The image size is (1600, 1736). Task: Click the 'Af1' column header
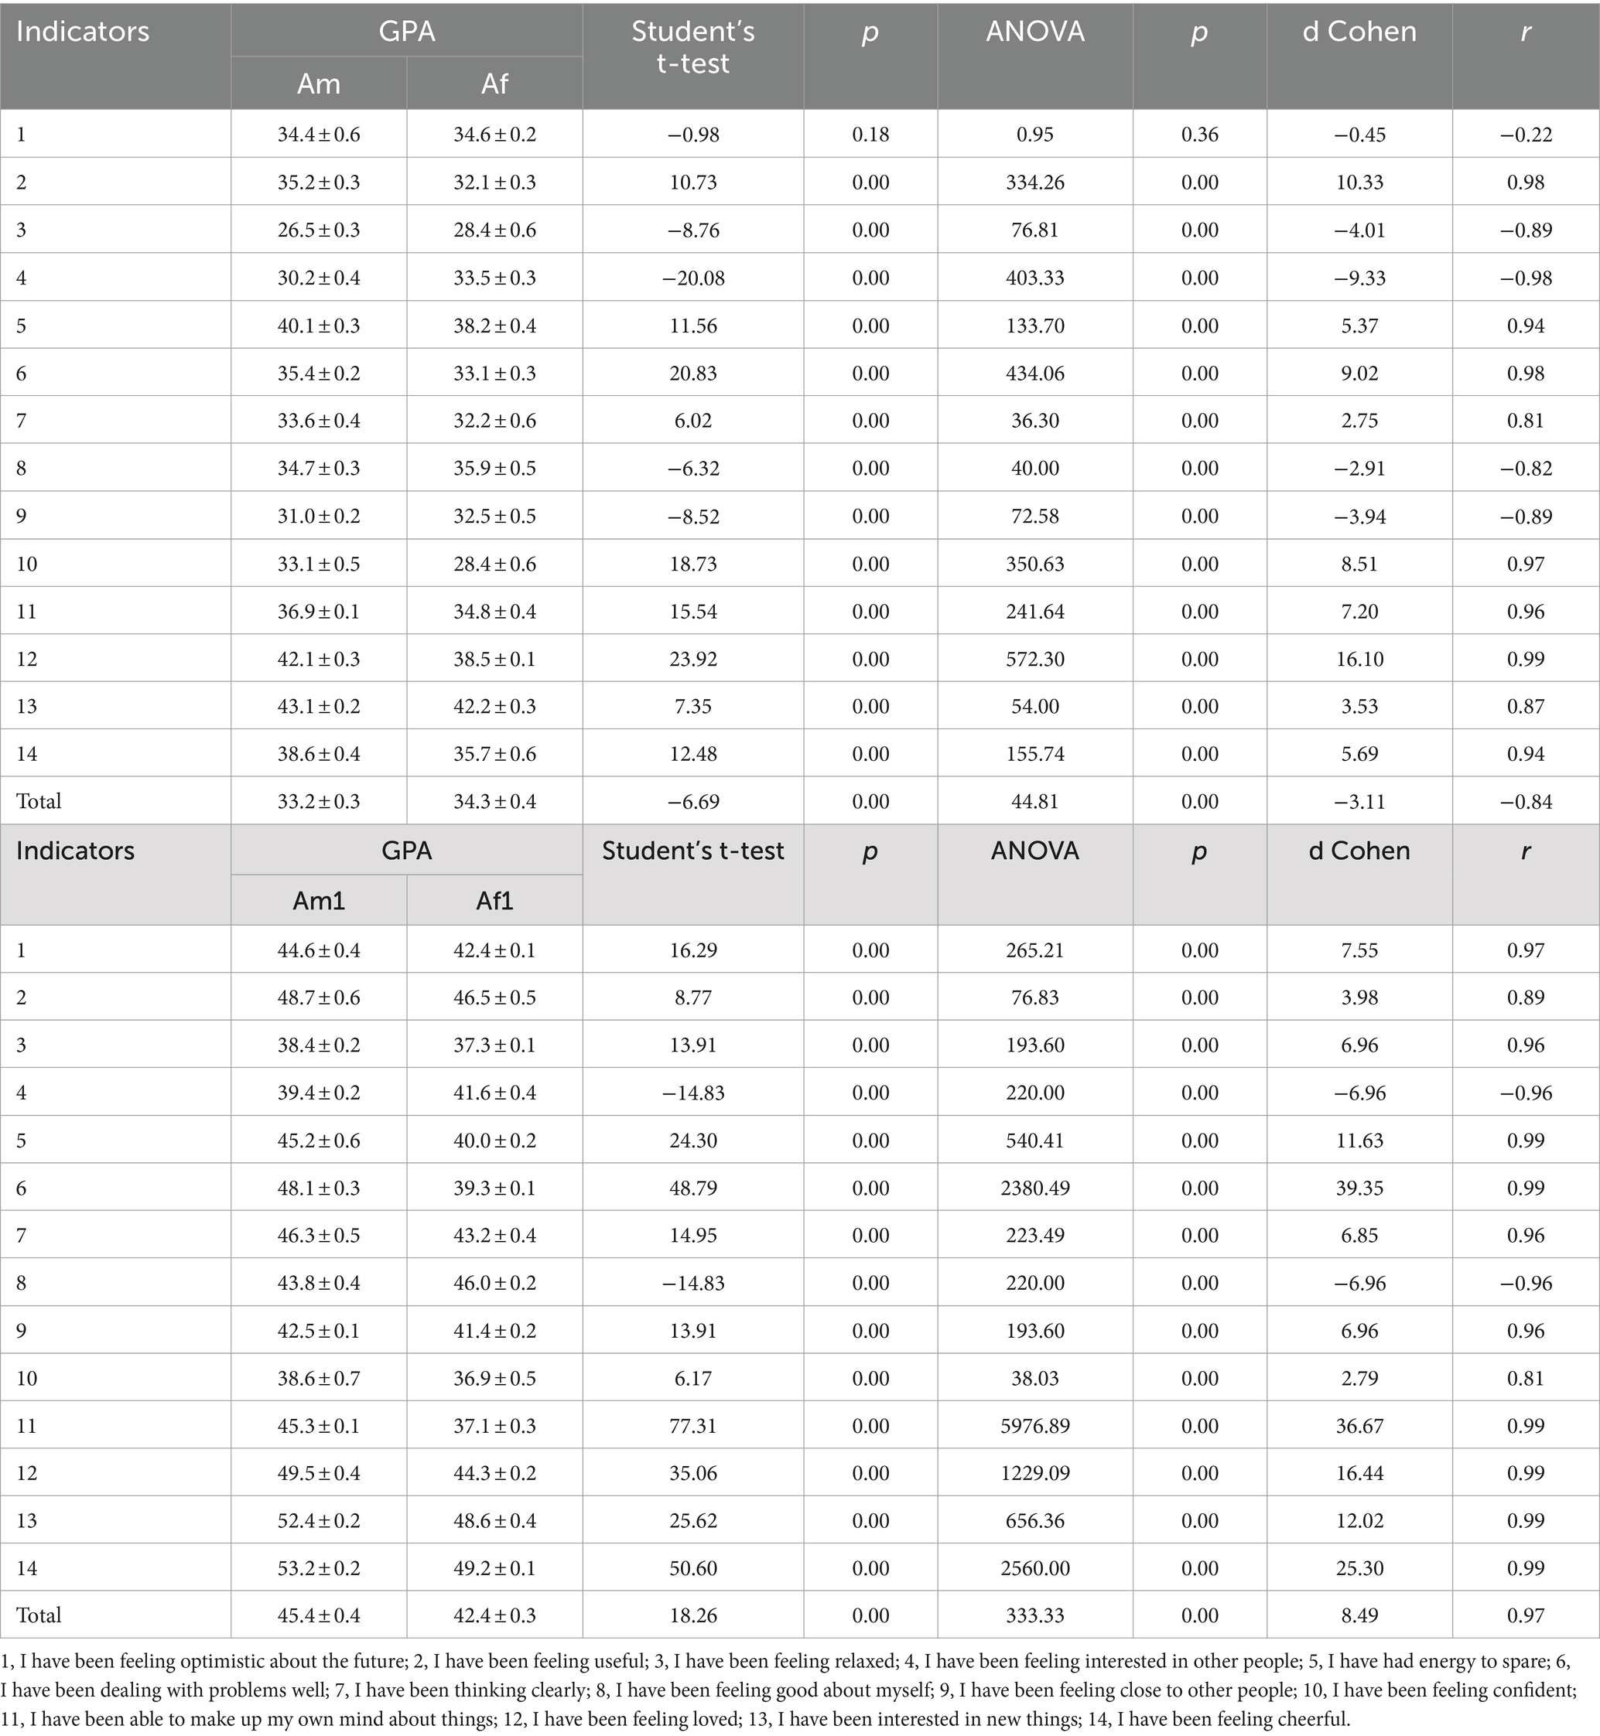coord(494,901)
